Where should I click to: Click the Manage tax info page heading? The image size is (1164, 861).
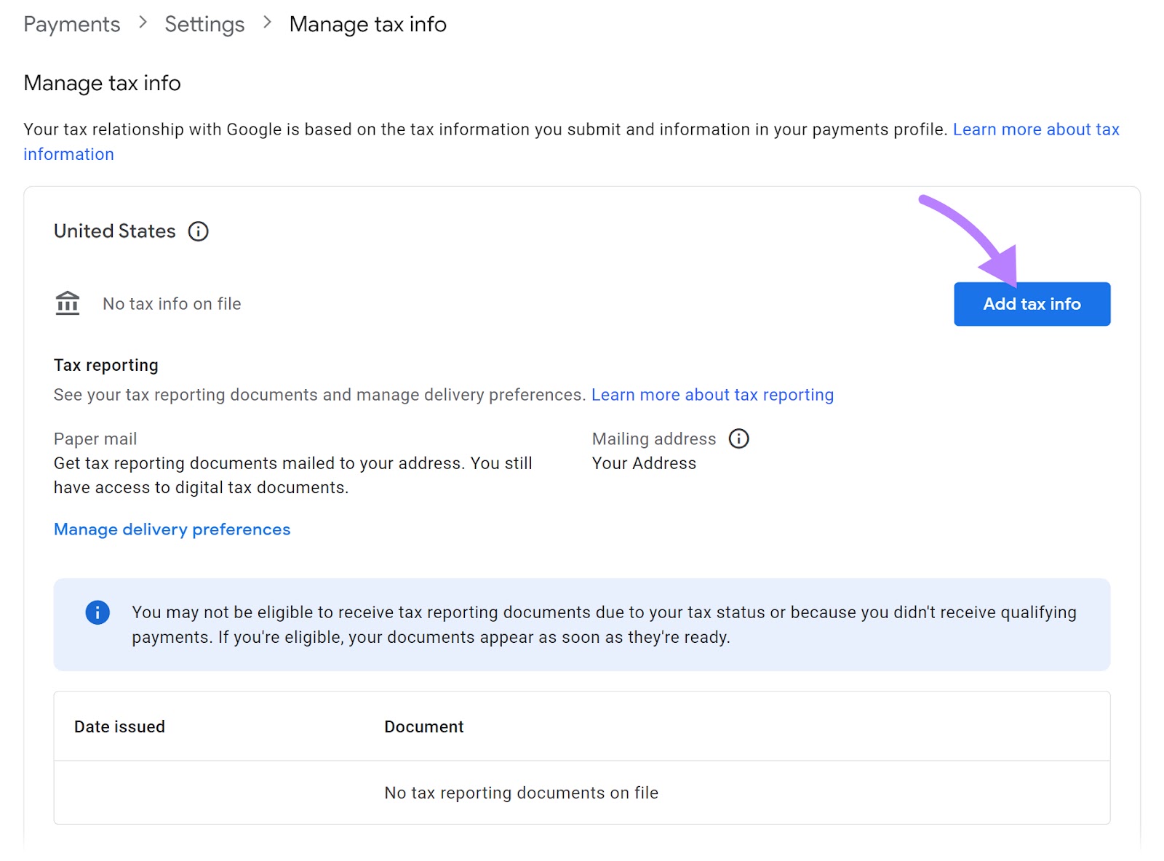(x=102, y=83)
